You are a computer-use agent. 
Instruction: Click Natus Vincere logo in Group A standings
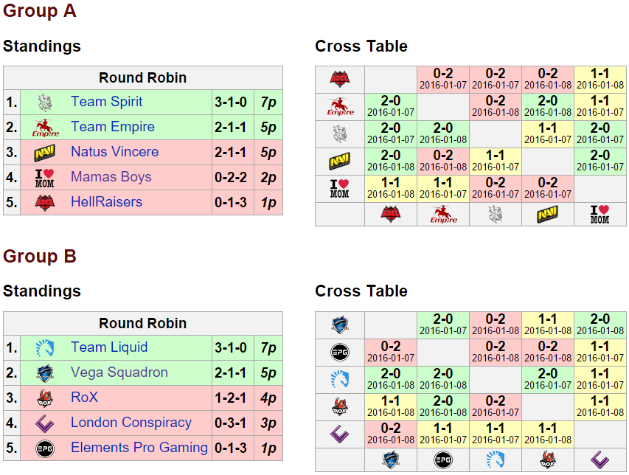click(45, 153)
